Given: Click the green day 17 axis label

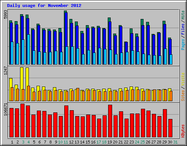Looking at the screenshot, I should tap(99, 142).
